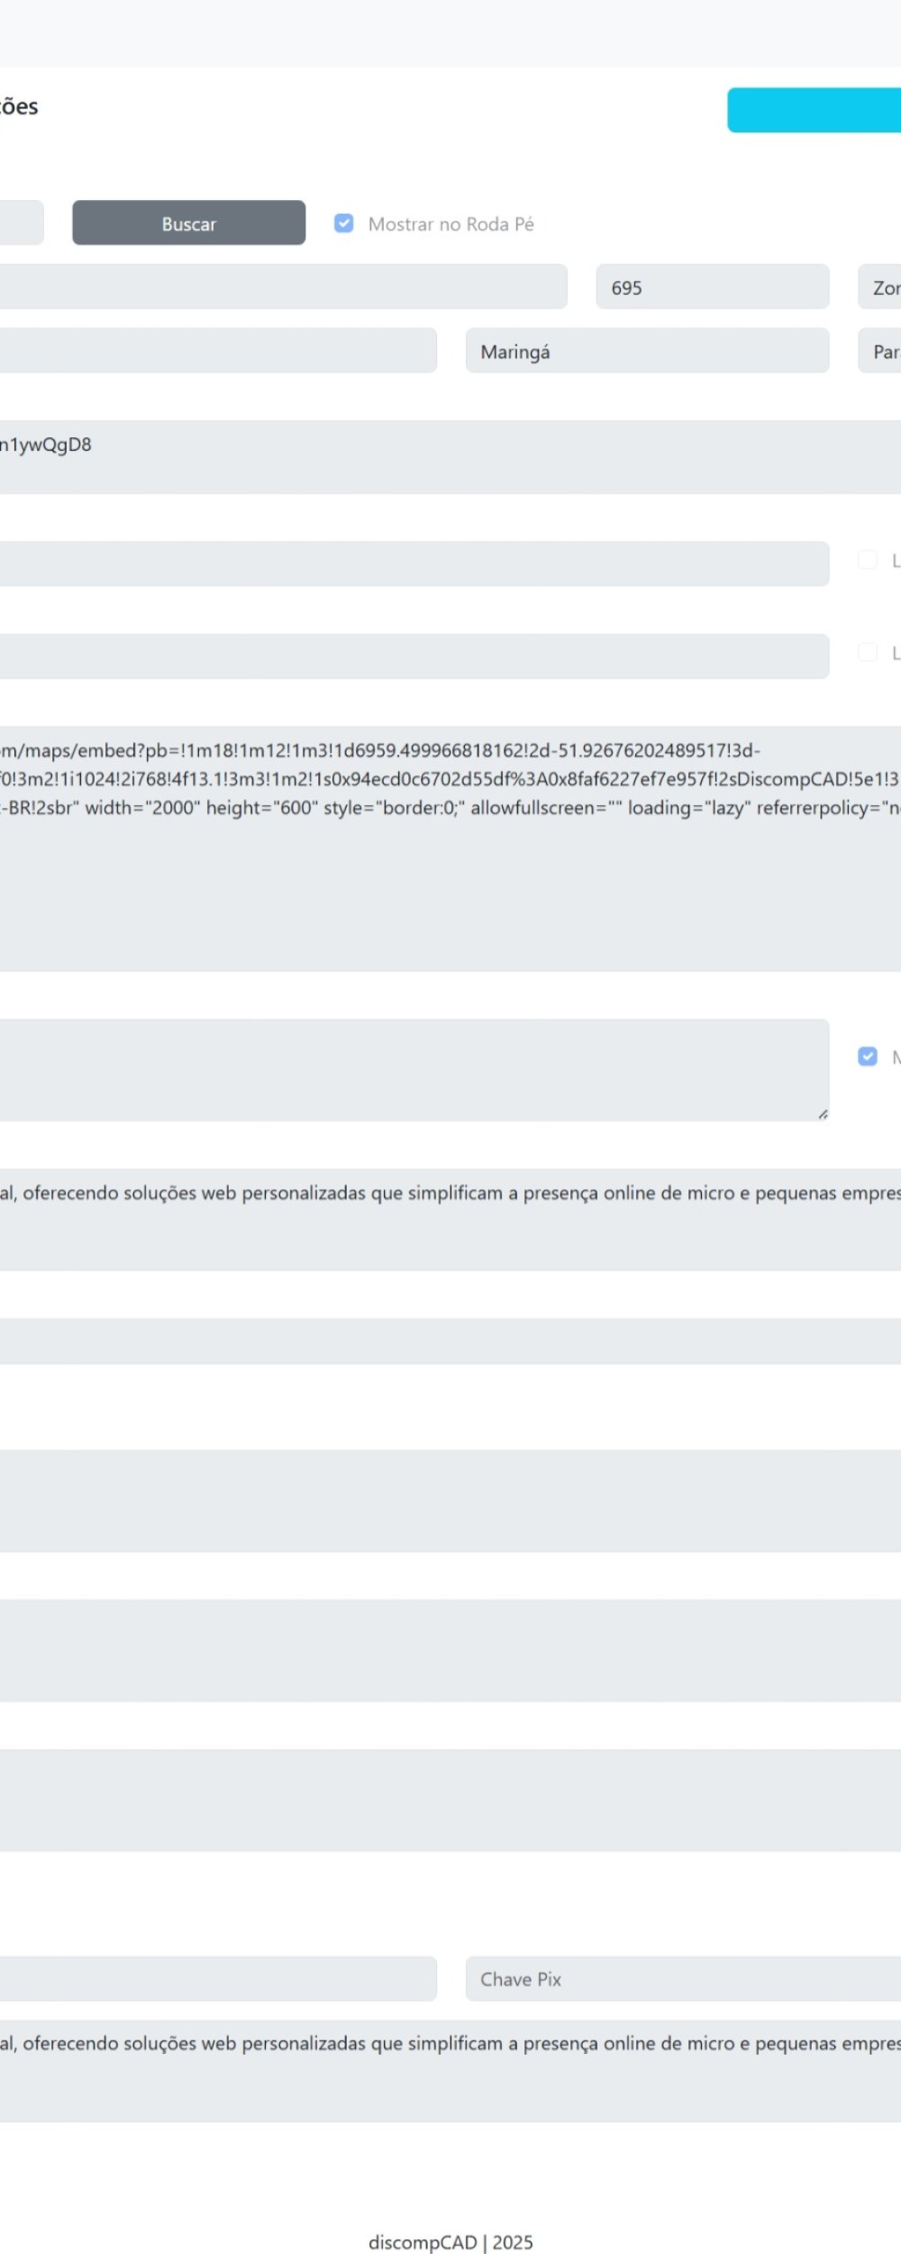The image size is (901, 2254).
Task: Click the textarea ending in n1ywQgD8
Action: (450, 456)
